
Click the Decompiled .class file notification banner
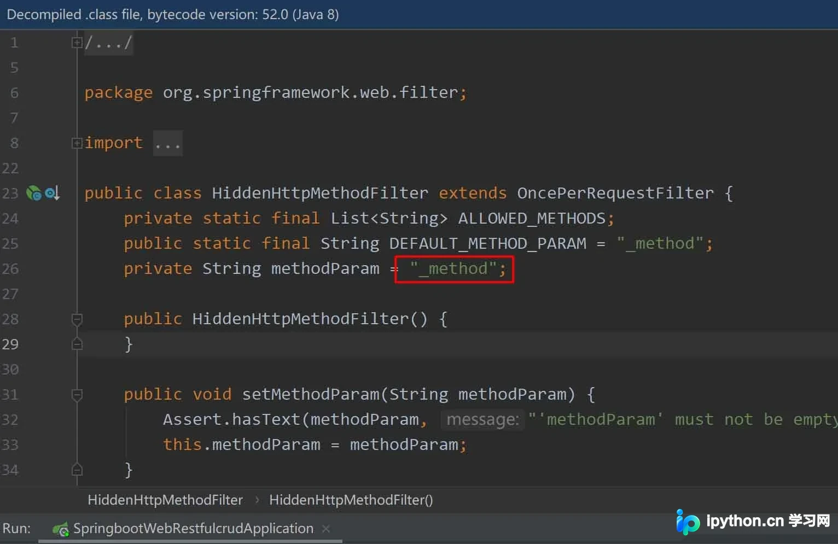[419, 14]
